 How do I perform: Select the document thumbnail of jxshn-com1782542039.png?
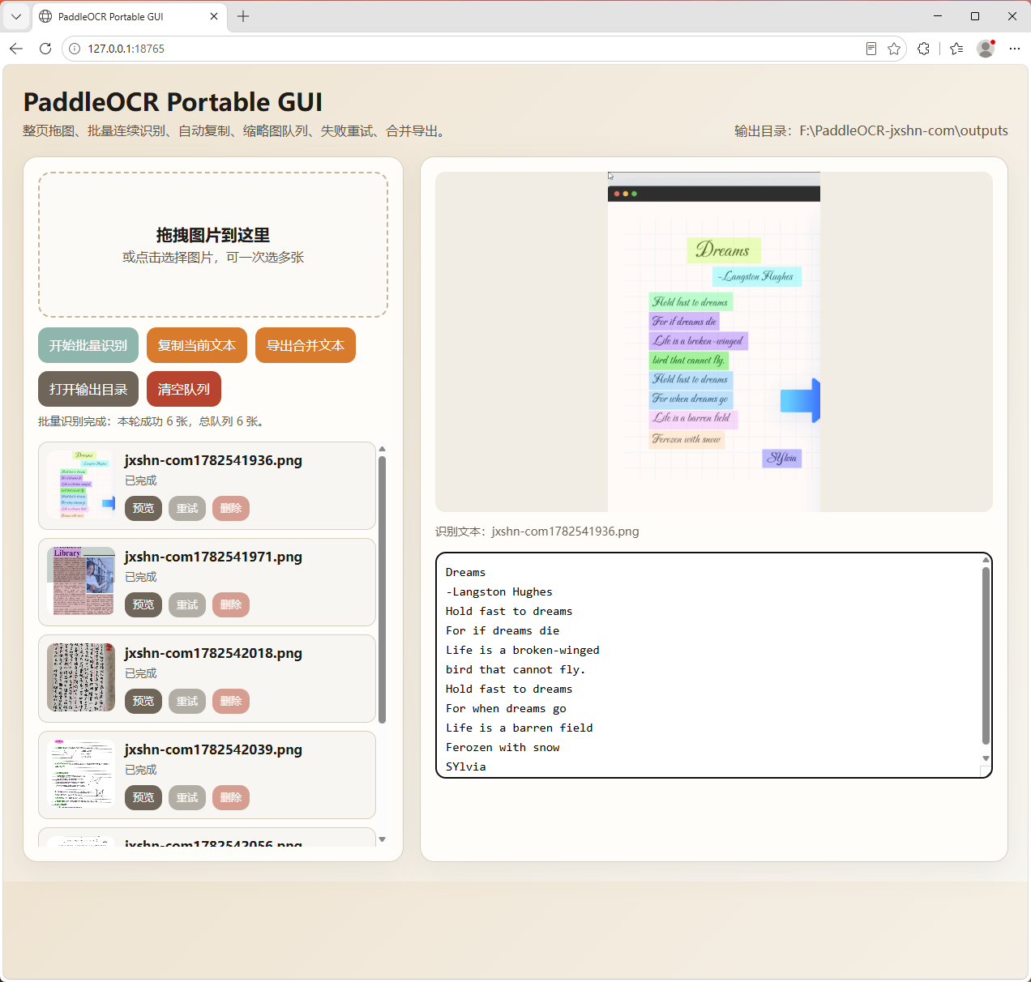(x=81, y=774)
